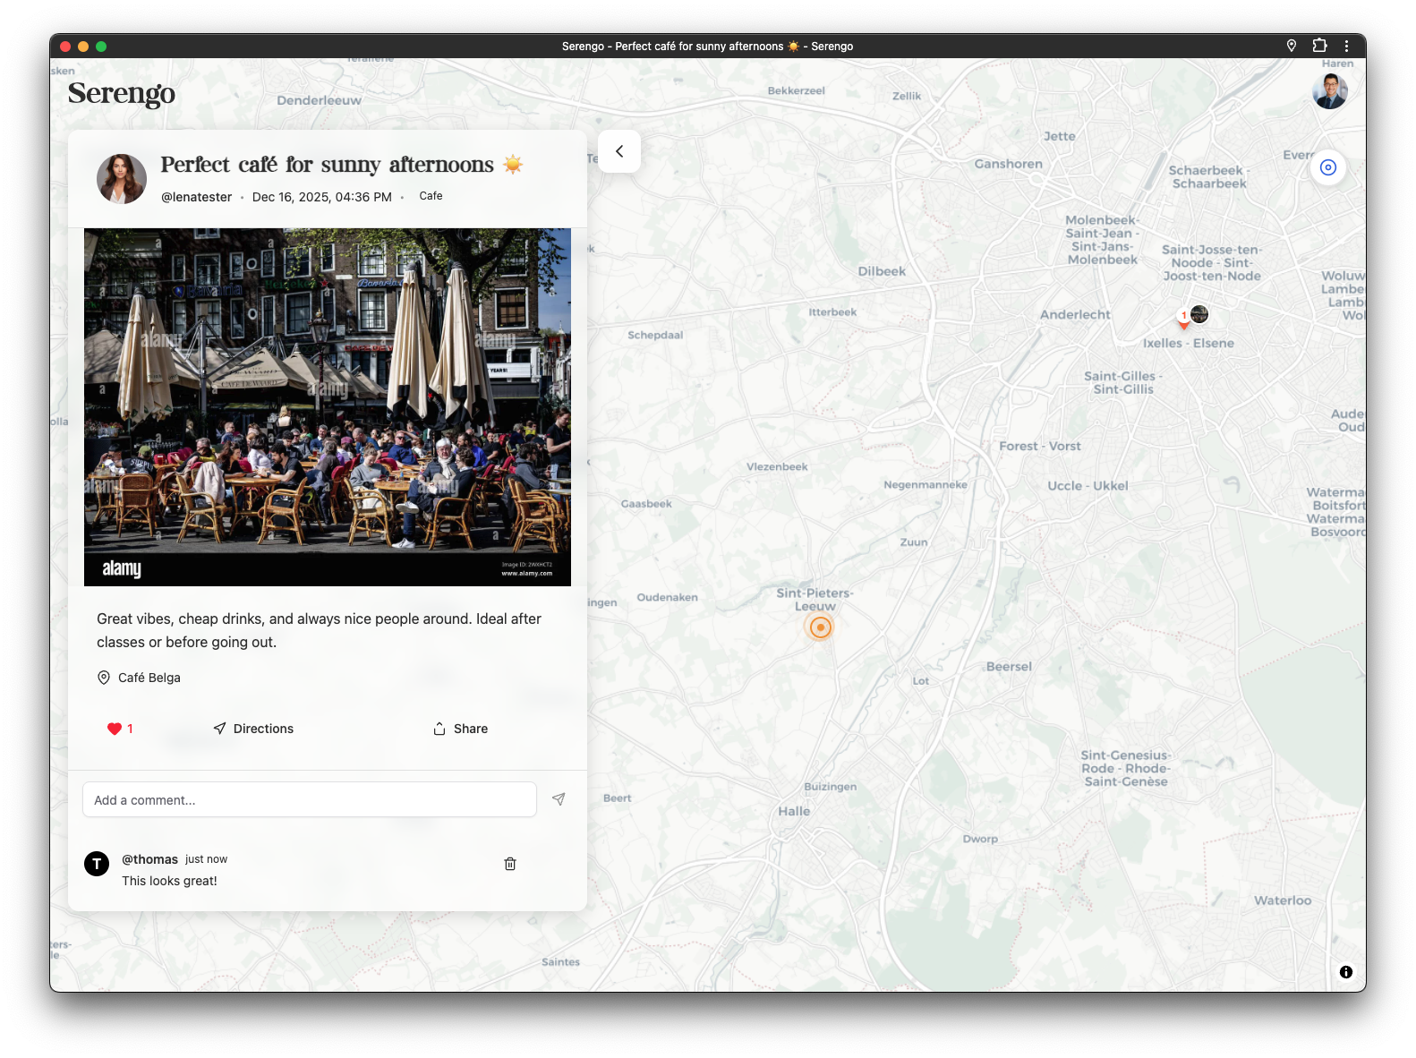
Task: Click the browser location pin icon
Action: (1292, 46)
